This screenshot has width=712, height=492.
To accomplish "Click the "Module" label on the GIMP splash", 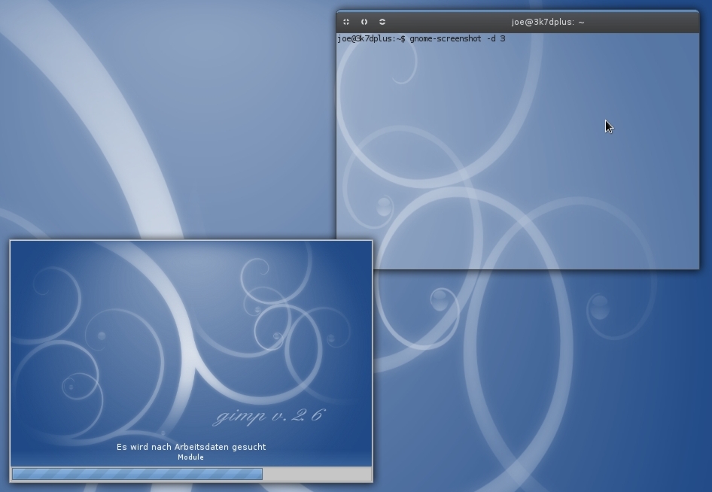I will pos(190,457).
